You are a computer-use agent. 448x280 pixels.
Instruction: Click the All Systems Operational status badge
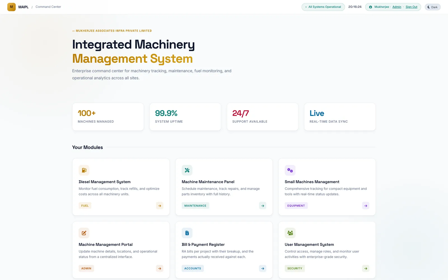point(323,7)
